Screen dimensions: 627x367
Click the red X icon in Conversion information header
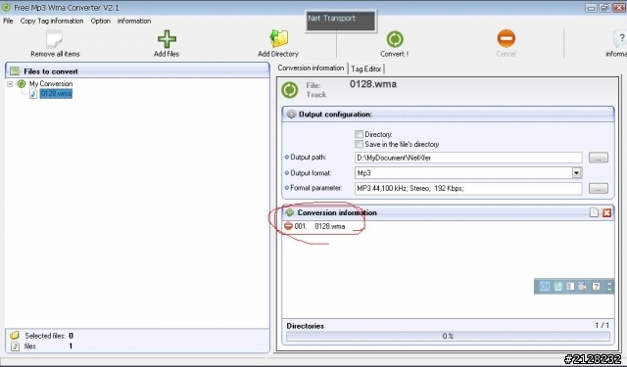(x=606, y=212)
